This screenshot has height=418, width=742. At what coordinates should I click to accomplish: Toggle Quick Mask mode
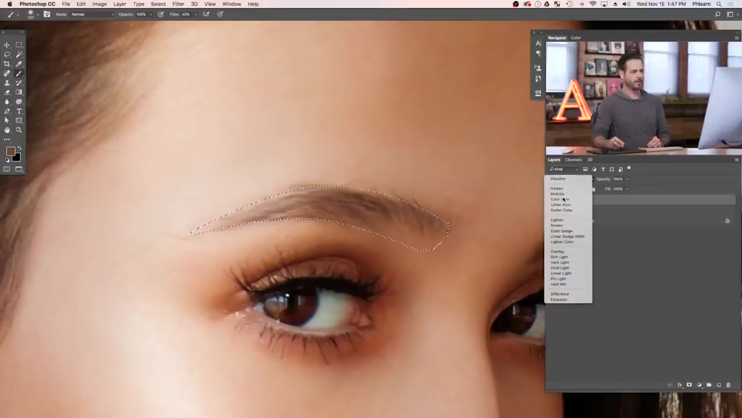click(x=7, y=169)
